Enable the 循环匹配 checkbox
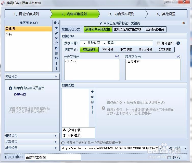192x163 pixels. tap(158, 43)
